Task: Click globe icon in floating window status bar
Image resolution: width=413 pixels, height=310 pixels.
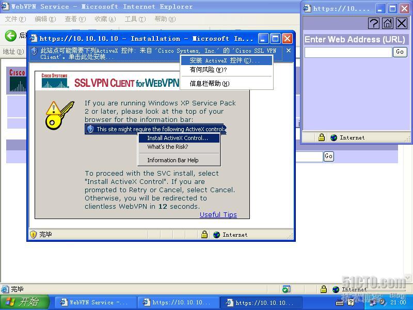Action: 333,137
